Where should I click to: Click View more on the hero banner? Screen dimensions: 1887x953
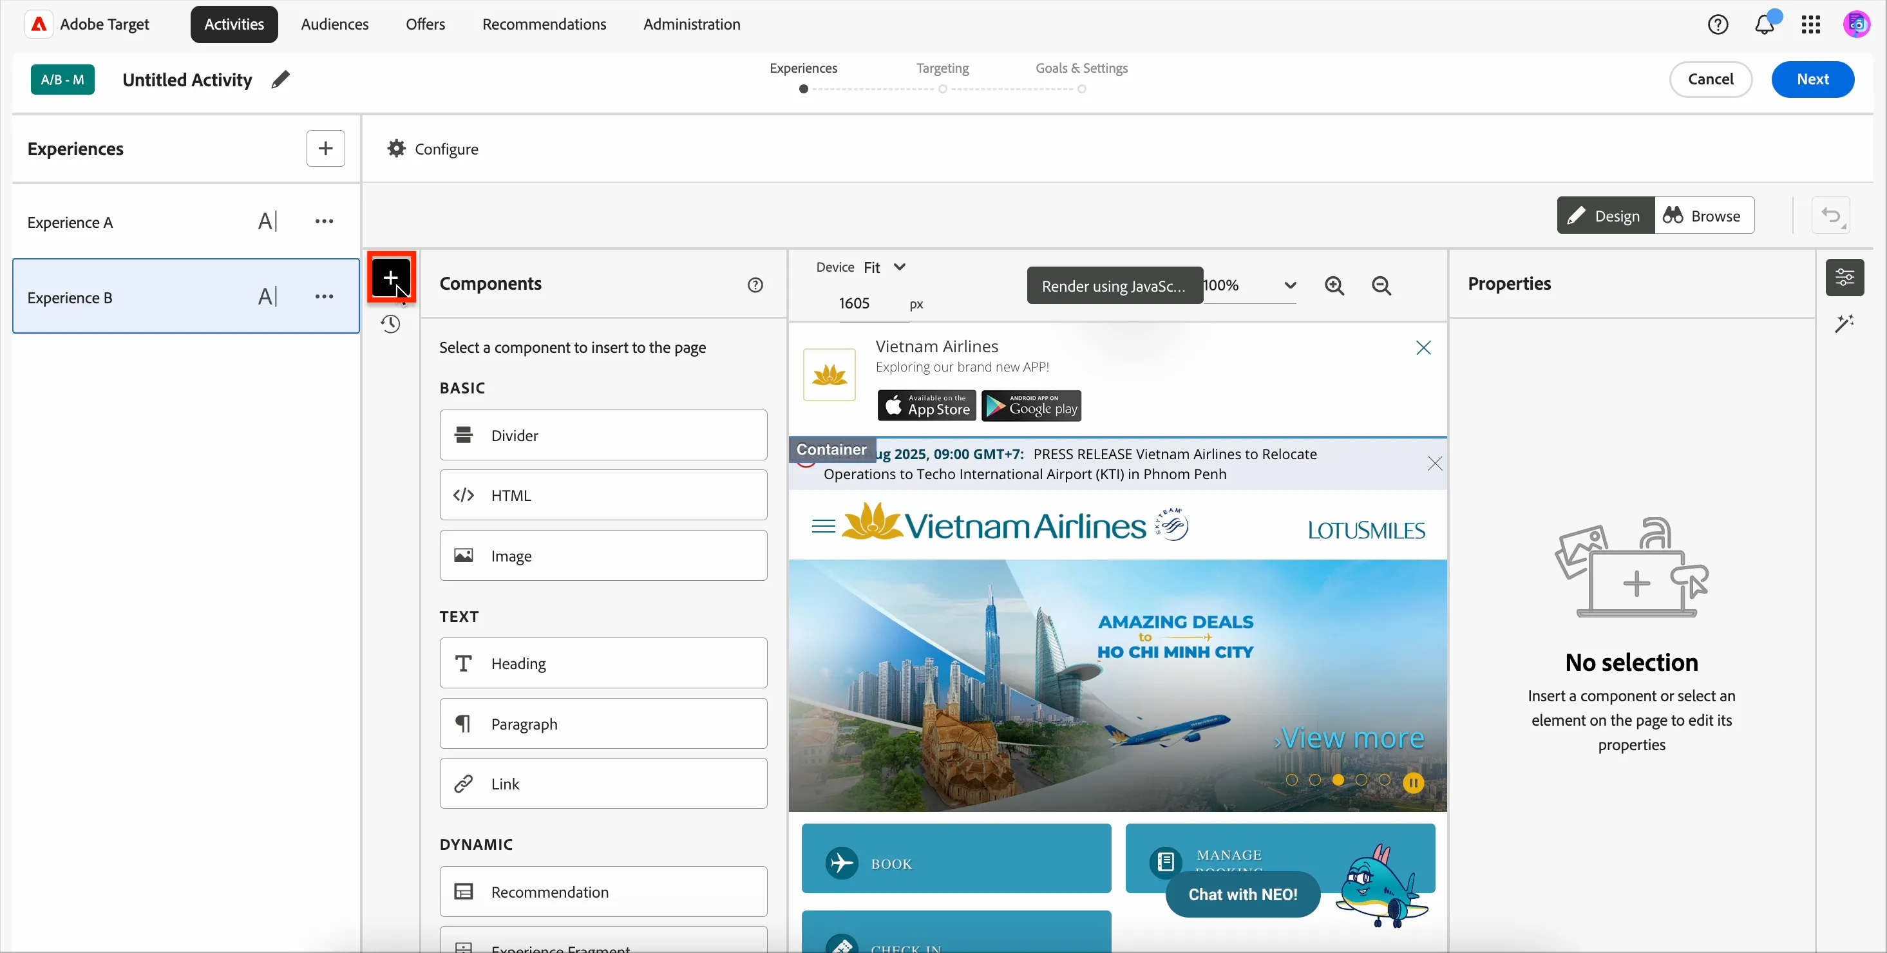(1350, 738)
